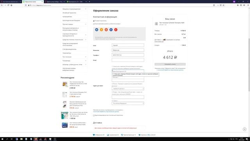
Task: Open personal data policy link under order button
Action: 170,70
